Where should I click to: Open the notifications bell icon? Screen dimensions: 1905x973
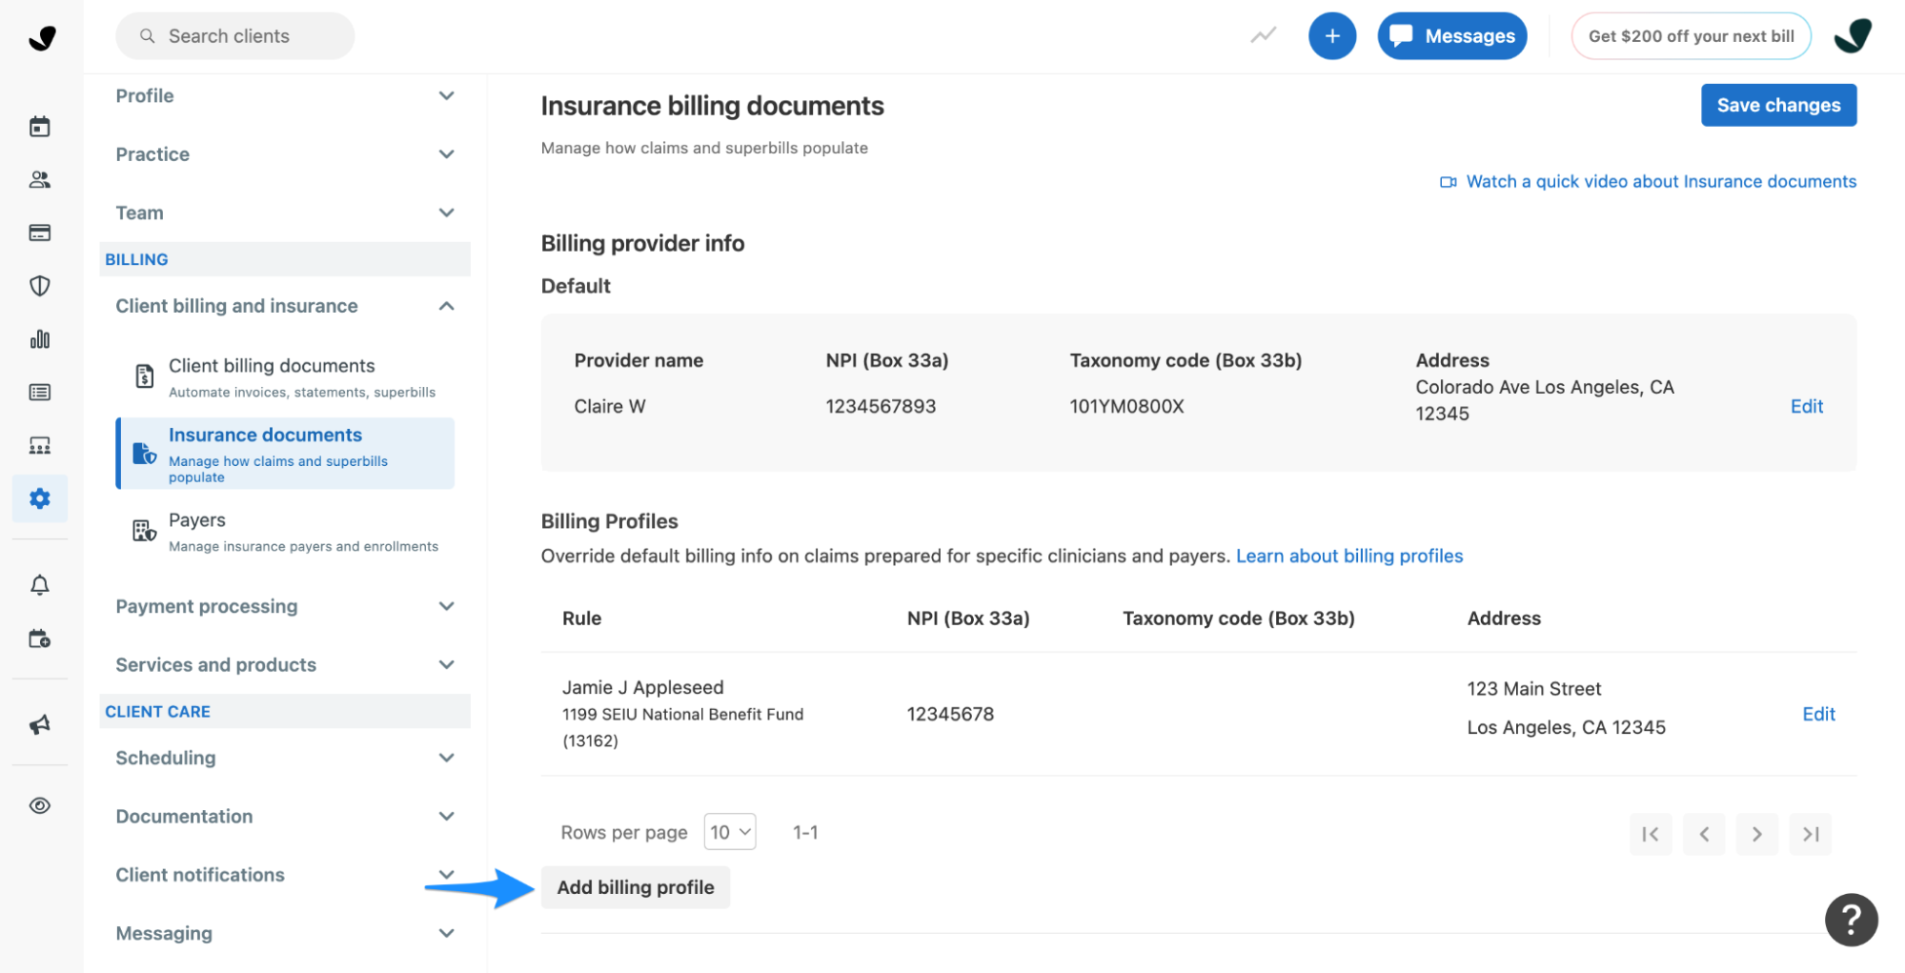coord(39,585)
